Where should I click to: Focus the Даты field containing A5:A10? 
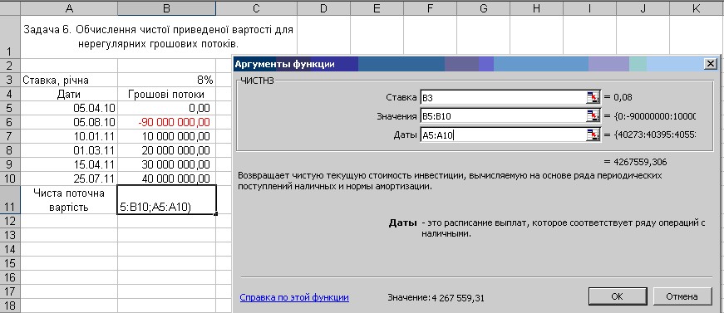[503, 135]
